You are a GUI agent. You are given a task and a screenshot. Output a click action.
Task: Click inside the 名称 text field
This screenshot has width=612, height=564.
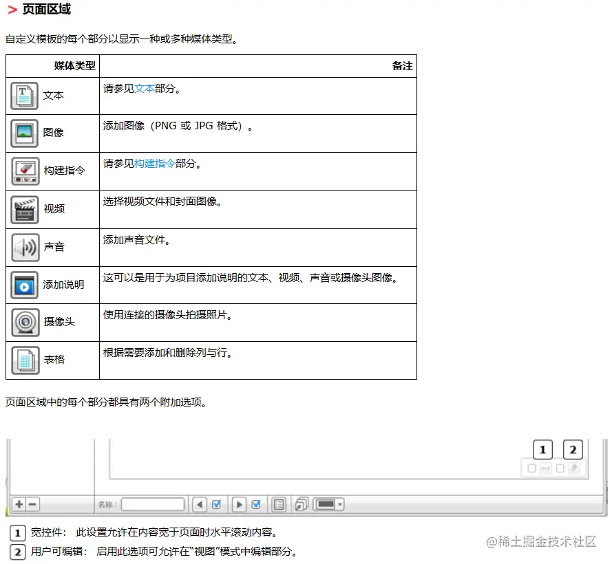151,504
